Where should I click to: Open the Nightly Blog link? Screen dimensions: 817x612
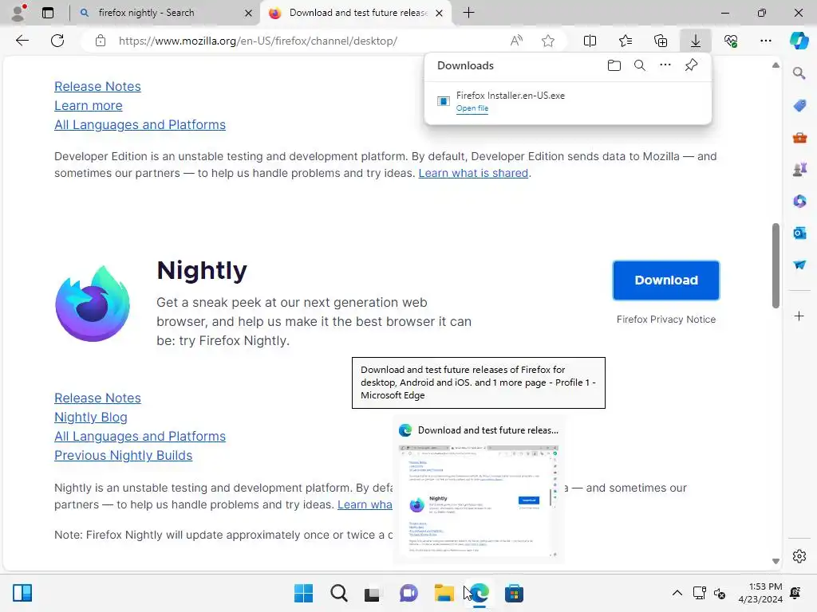(x=91, y=418)
